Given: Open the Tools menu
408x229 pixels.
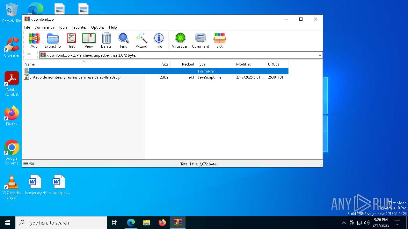Looking at the screenshot, I should (63, 27).
